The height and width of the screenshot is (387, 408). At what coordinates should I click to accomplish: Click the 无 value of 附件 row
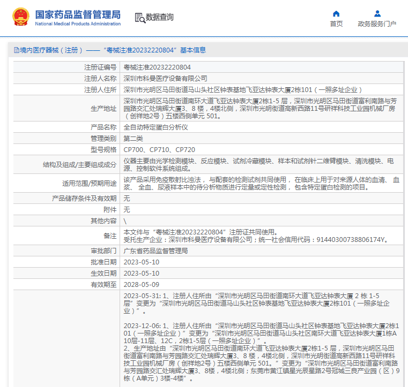(x=127, y=210)
